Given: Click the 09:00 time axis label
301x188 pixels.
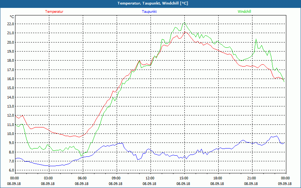Looking at the screenshot, I should click(x=117, y=178).
